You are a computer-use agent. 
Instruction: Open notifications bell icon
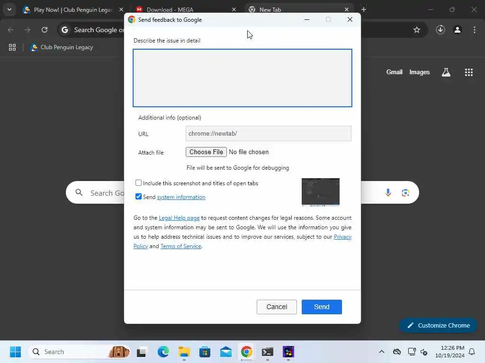pos(472,352)
